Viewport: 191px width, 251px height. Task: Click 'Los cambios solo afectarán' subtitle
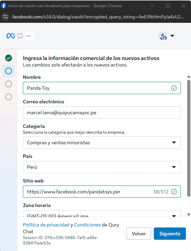click(75, 65)
